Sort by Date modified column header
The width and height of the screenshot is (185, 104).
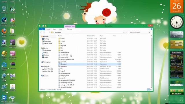point(91,36)
